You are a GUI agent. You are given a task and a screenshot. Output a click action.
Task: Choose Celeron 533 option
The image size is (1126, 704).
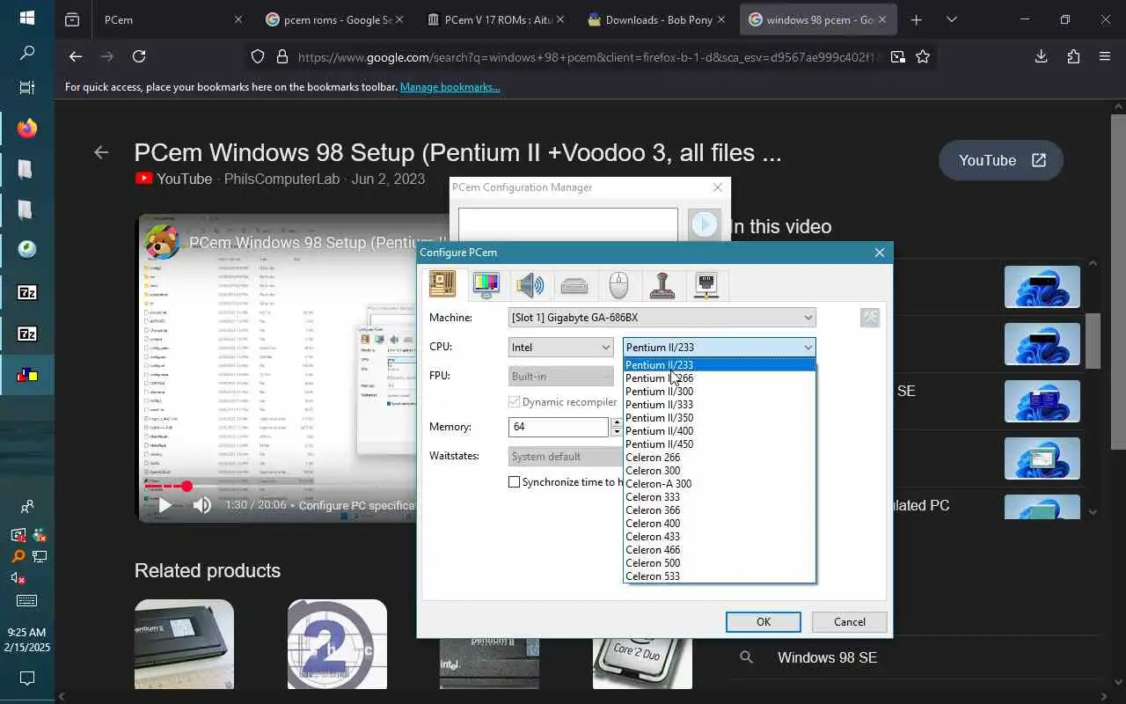click(x=720, y=576)
